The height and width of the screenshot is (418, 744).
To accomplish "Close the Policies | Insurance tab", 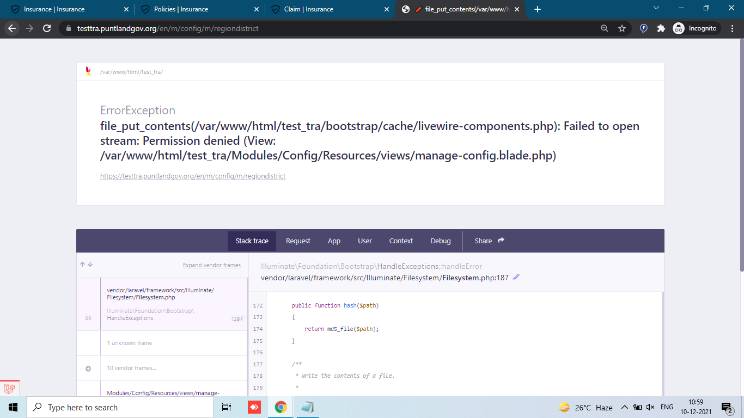I will pos(257,9).
